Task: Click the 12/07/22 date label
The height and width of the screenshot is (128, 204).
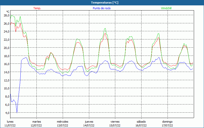Action: tap(36, 125)
